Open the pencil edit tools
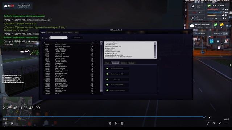The width and height of the screenshot is (232, 130). (208, 123)
